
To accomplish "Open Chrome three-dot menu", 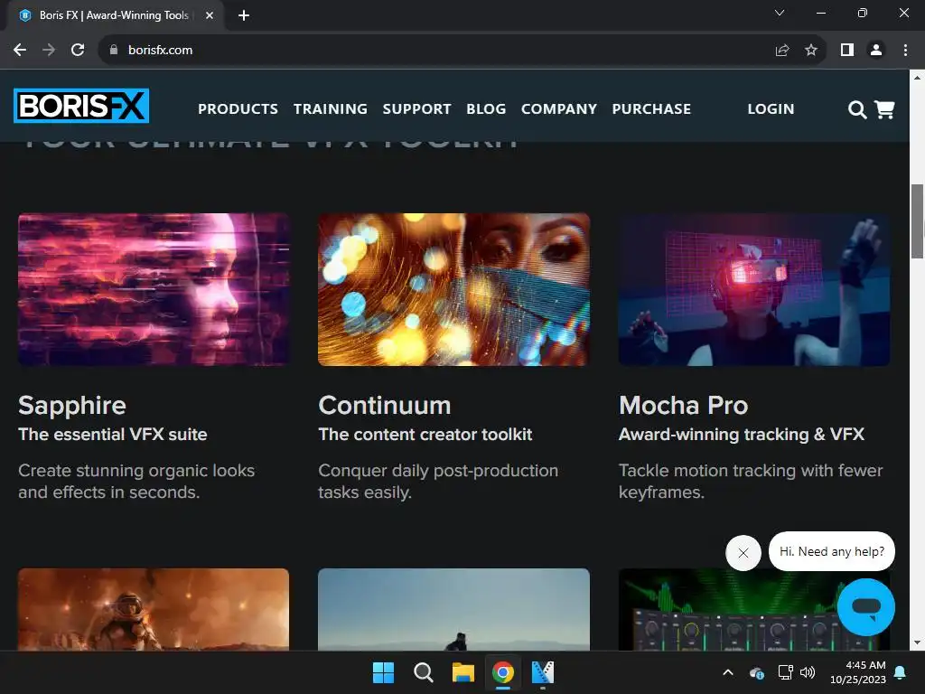I will [x=905, y=51].
